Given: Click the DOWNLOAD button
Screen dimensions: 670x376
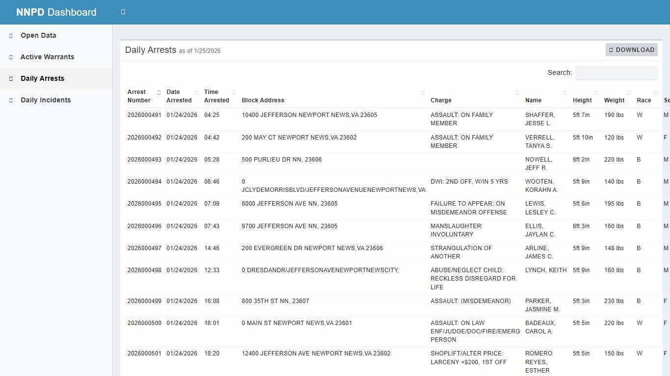Looking at the screenshot, I should coord(631,49).
